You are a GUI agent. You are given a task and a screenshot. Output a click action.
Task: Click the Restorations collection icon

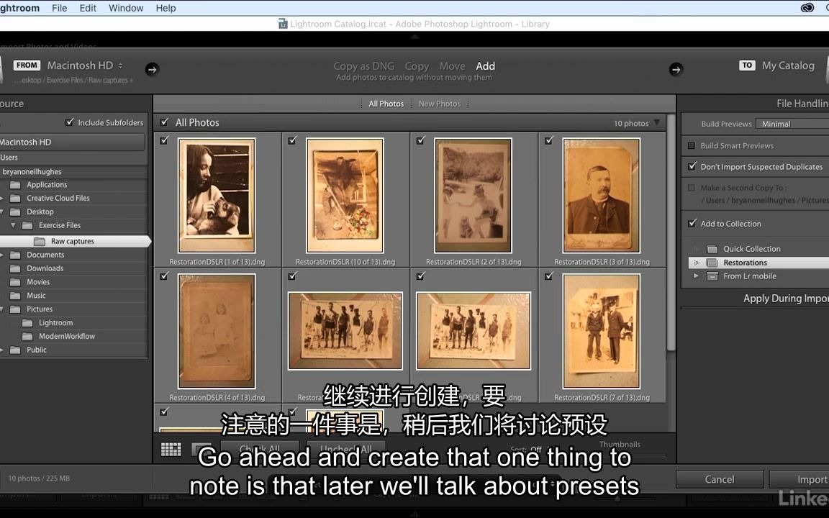tap(711, 262)
